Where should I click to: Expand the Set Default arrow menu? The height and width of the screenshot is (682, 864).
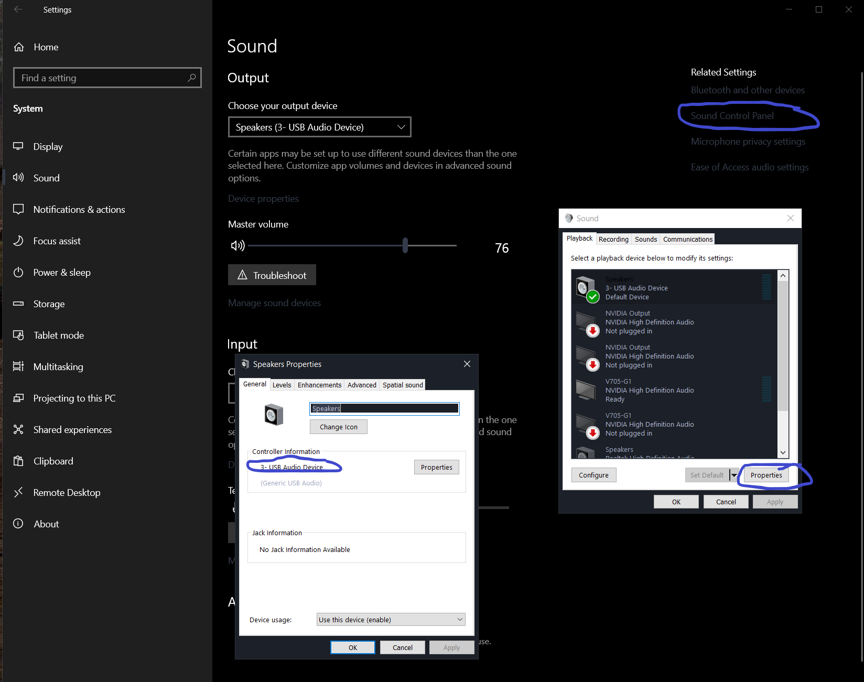click(x=734, y=475)
